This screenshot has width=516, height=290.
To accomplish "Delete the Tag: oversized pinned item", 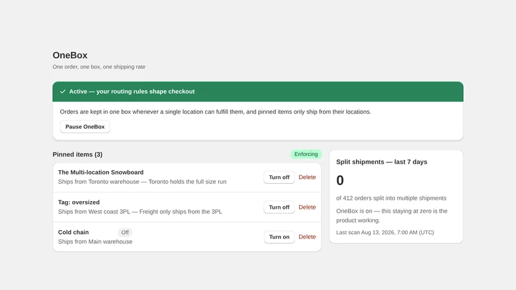I will point(307,207).
